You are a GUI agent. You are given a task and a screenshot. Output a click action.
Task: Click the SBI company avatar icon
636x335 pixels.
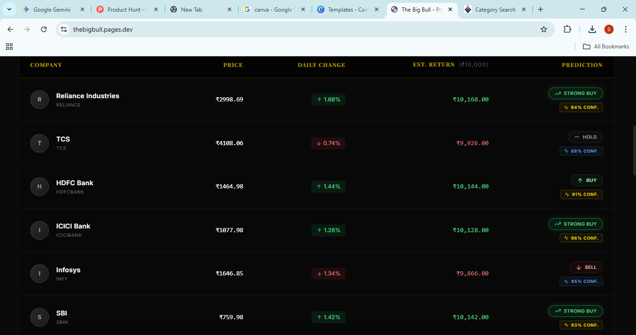(x=40, y=317)
